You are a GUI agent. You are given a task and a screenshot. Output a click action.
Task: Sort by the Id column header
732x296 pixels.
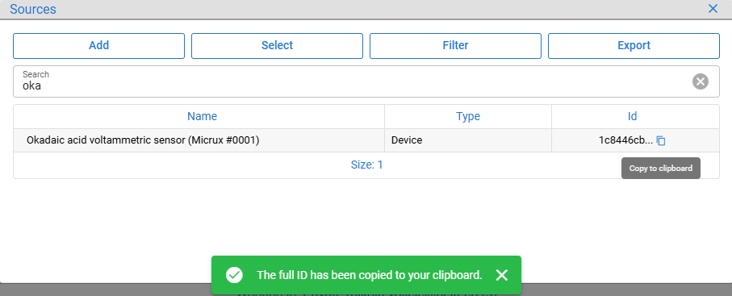coord(632,116)
